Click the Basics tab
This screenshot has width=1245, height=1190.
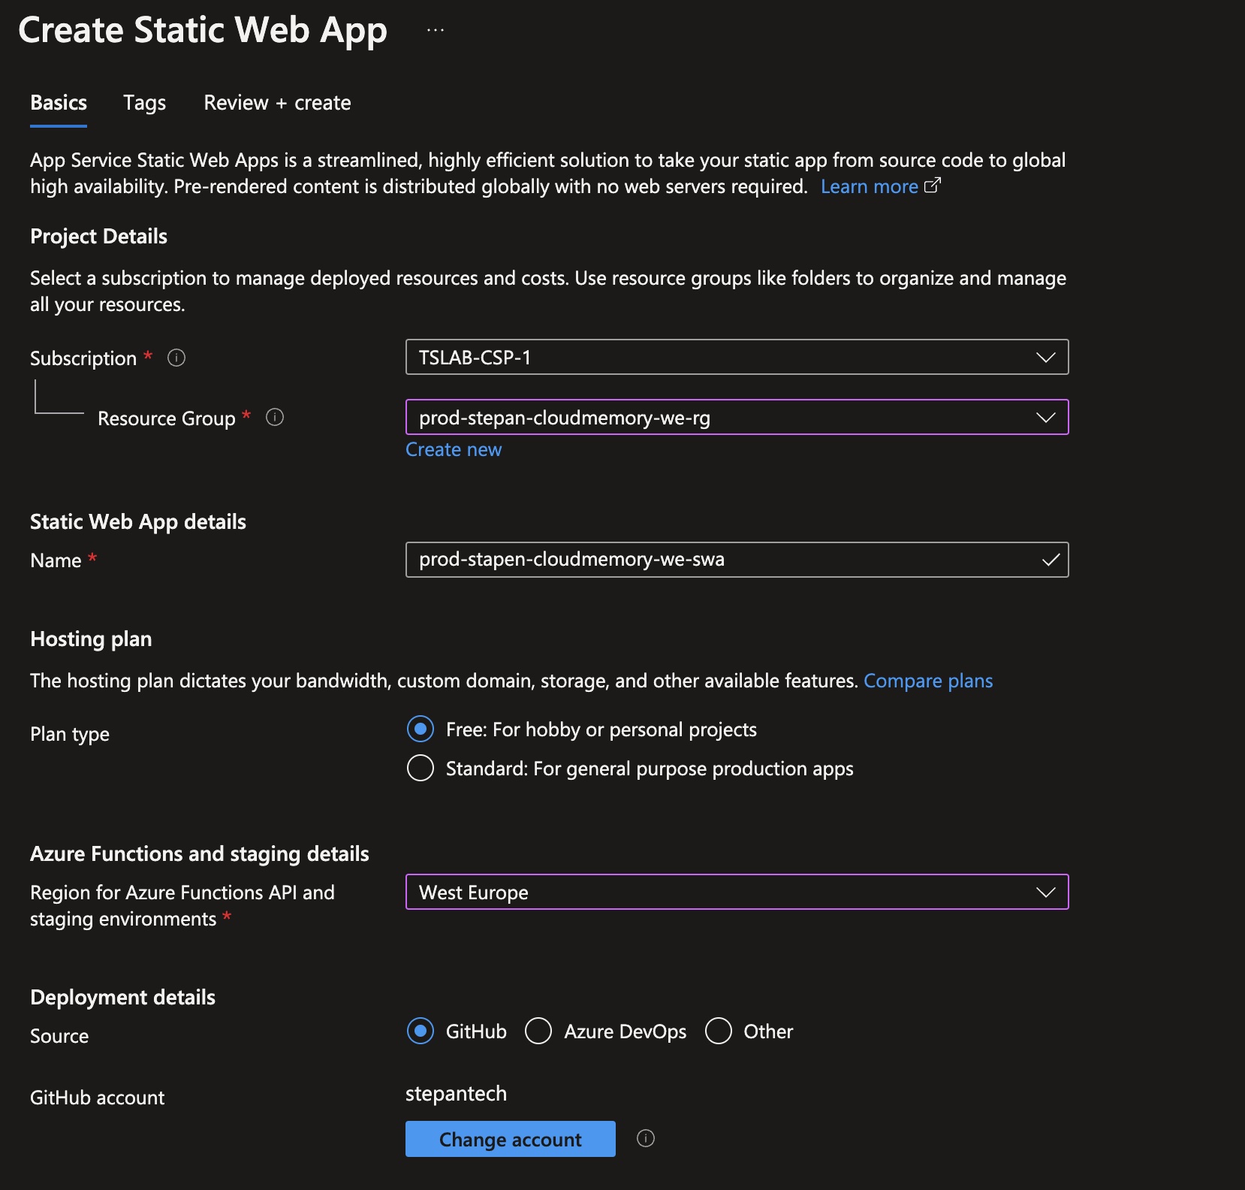(59, 103)
